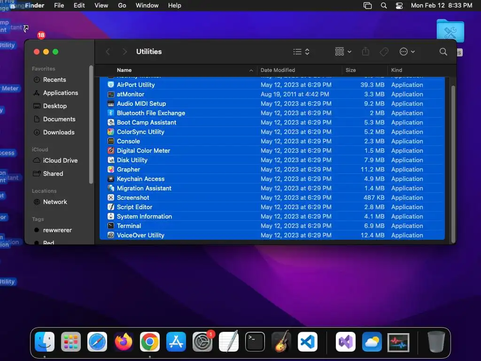Screen dimensions: 481x361
Task: Open the Utilities folder on the desktop
Action: tap(450, 31)
